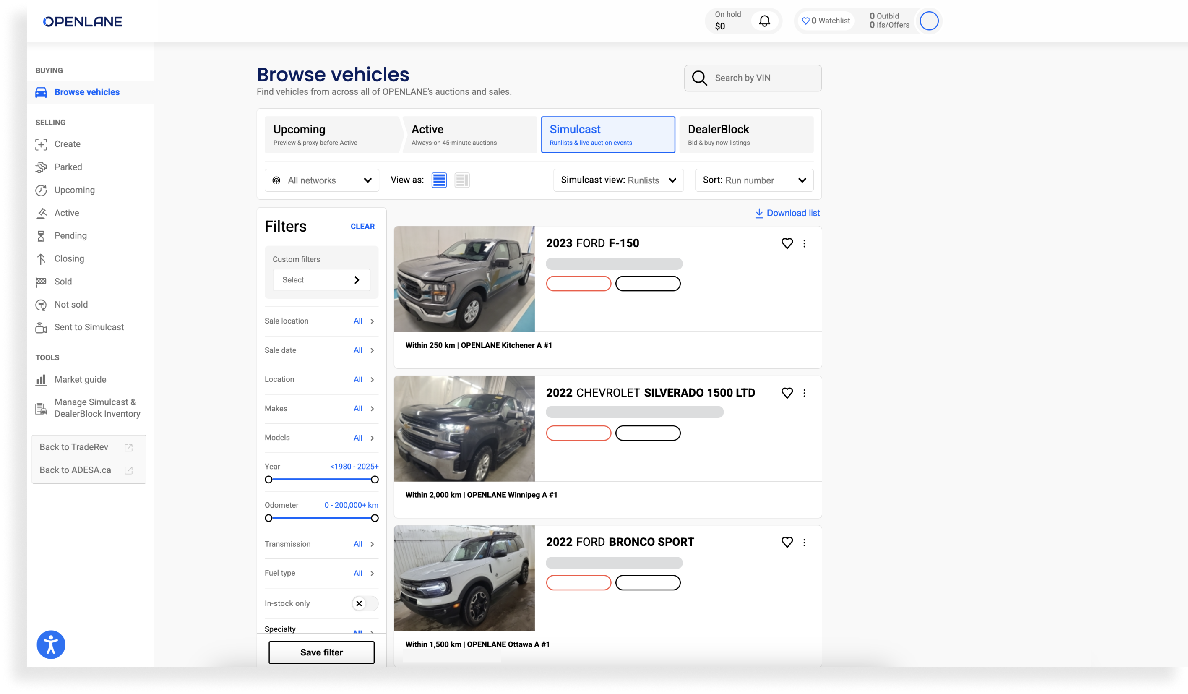Click the Year slider minimum handle
Screen dimensions: 1188x694
tap(269, 480)
